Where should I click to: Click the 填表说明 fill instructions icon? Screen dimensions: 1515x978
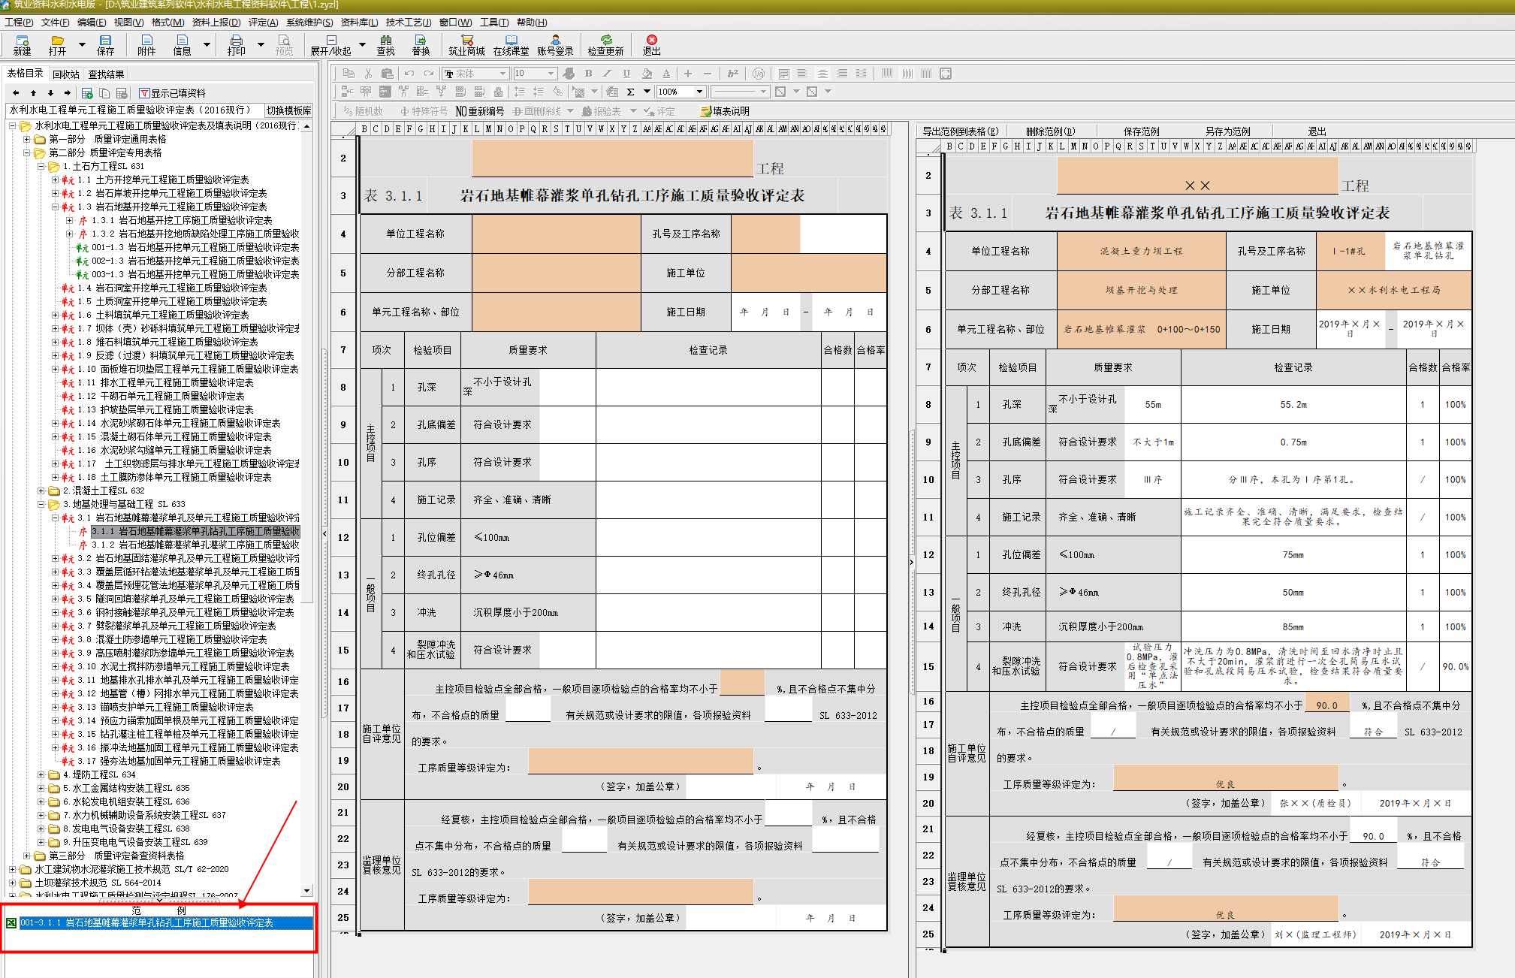(x=725, y=111)
